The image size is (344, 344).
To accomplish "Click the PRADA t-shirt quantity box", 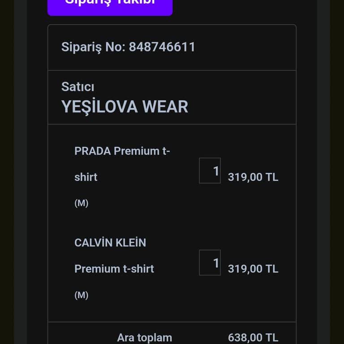I will [210, 171].
